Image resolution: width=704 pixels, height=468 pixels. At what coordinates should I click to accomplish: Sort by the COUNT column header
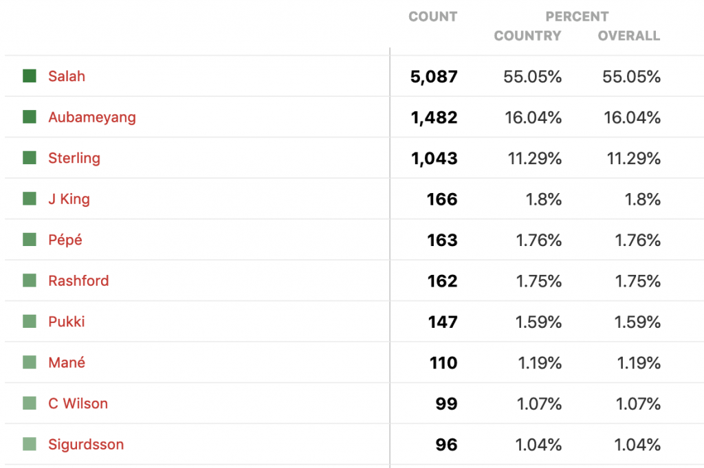(433, 16)
